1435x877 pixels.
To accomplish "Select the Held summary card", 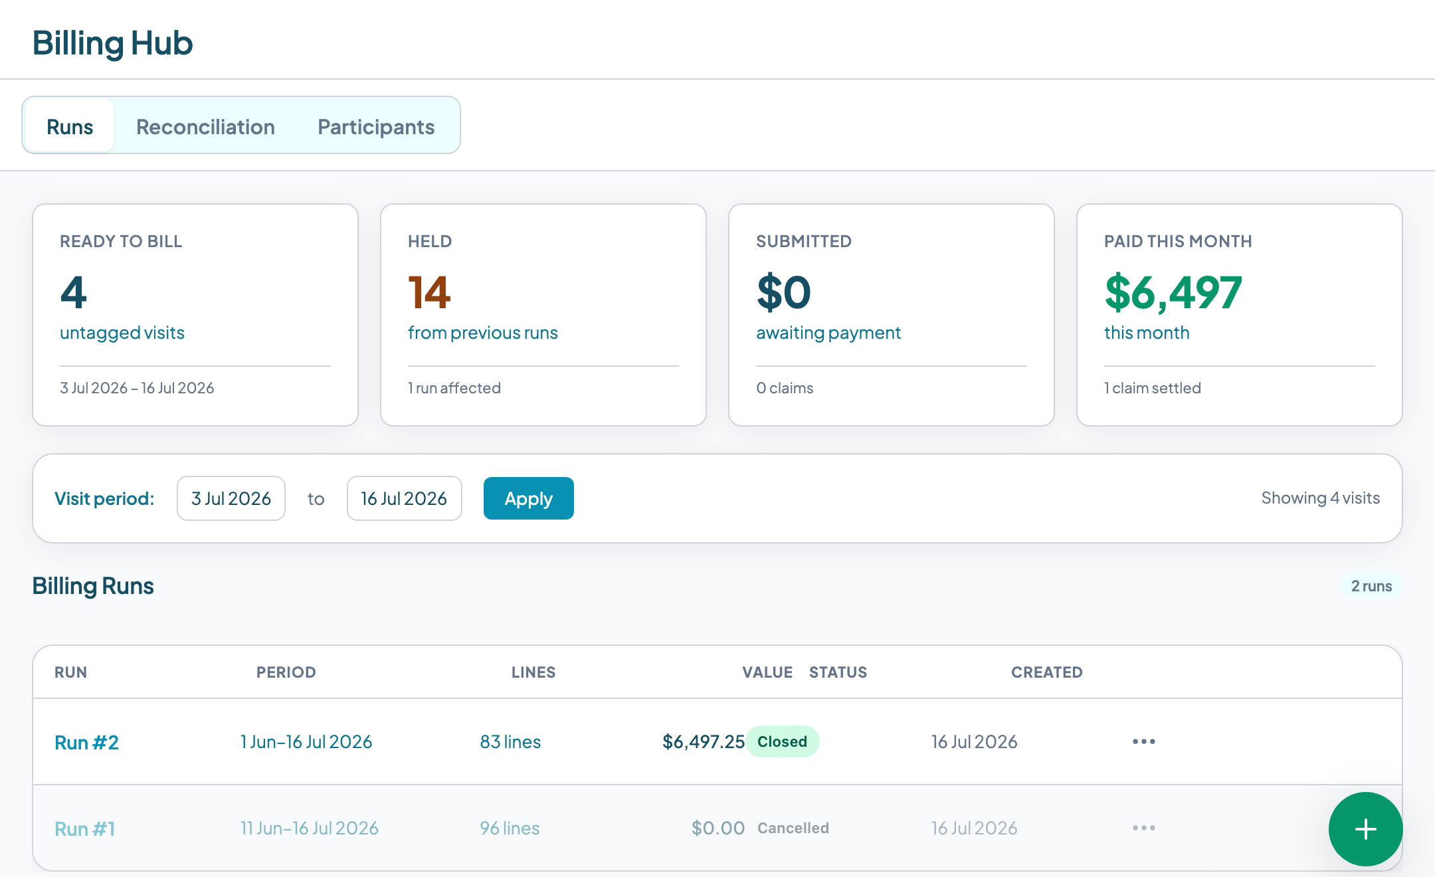I will click(543, 315).
